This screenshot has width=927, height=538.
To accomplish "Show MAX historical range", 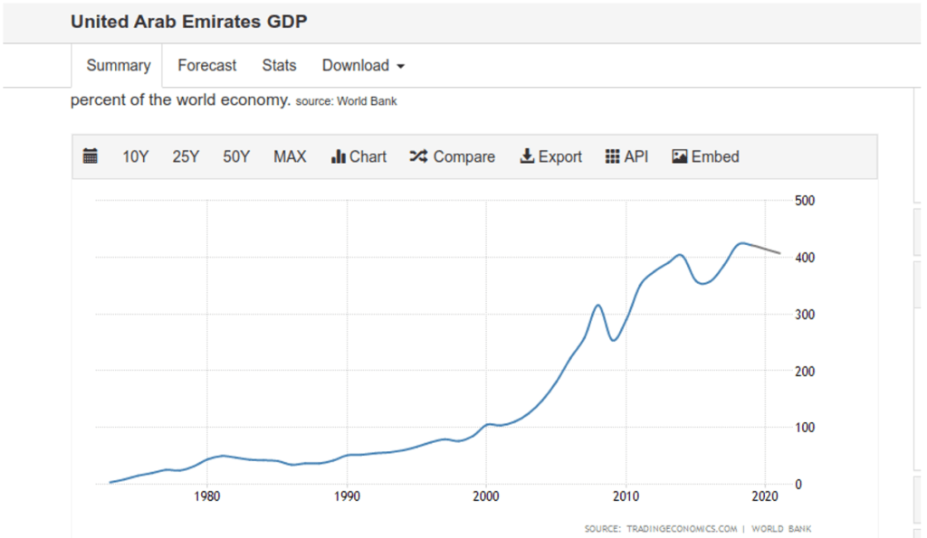I will click(290, 156).
